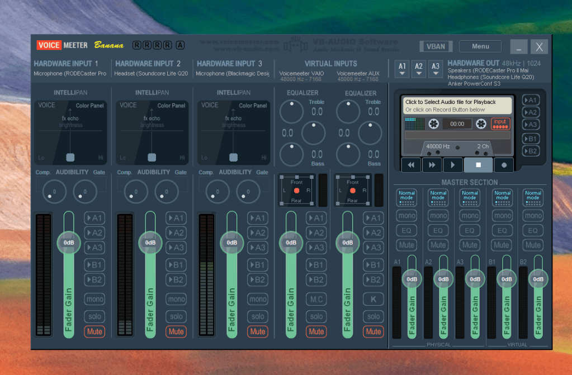This screenshot has height=375, width=572.
Task: Mute master bus B1
Action: [502, 245]
